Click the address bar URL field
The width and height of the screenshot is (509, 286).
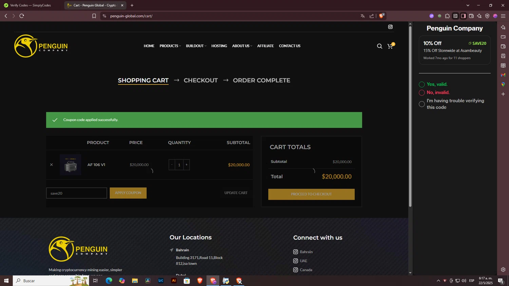pyautogui.click(x=234, y=16)
